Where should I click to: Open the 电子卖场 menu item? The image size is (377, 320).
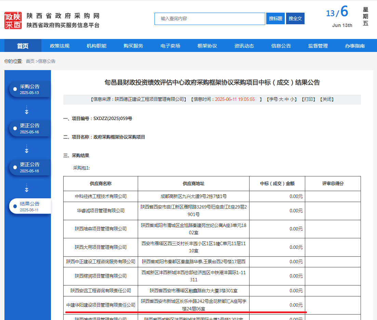(x=170, y=46)
